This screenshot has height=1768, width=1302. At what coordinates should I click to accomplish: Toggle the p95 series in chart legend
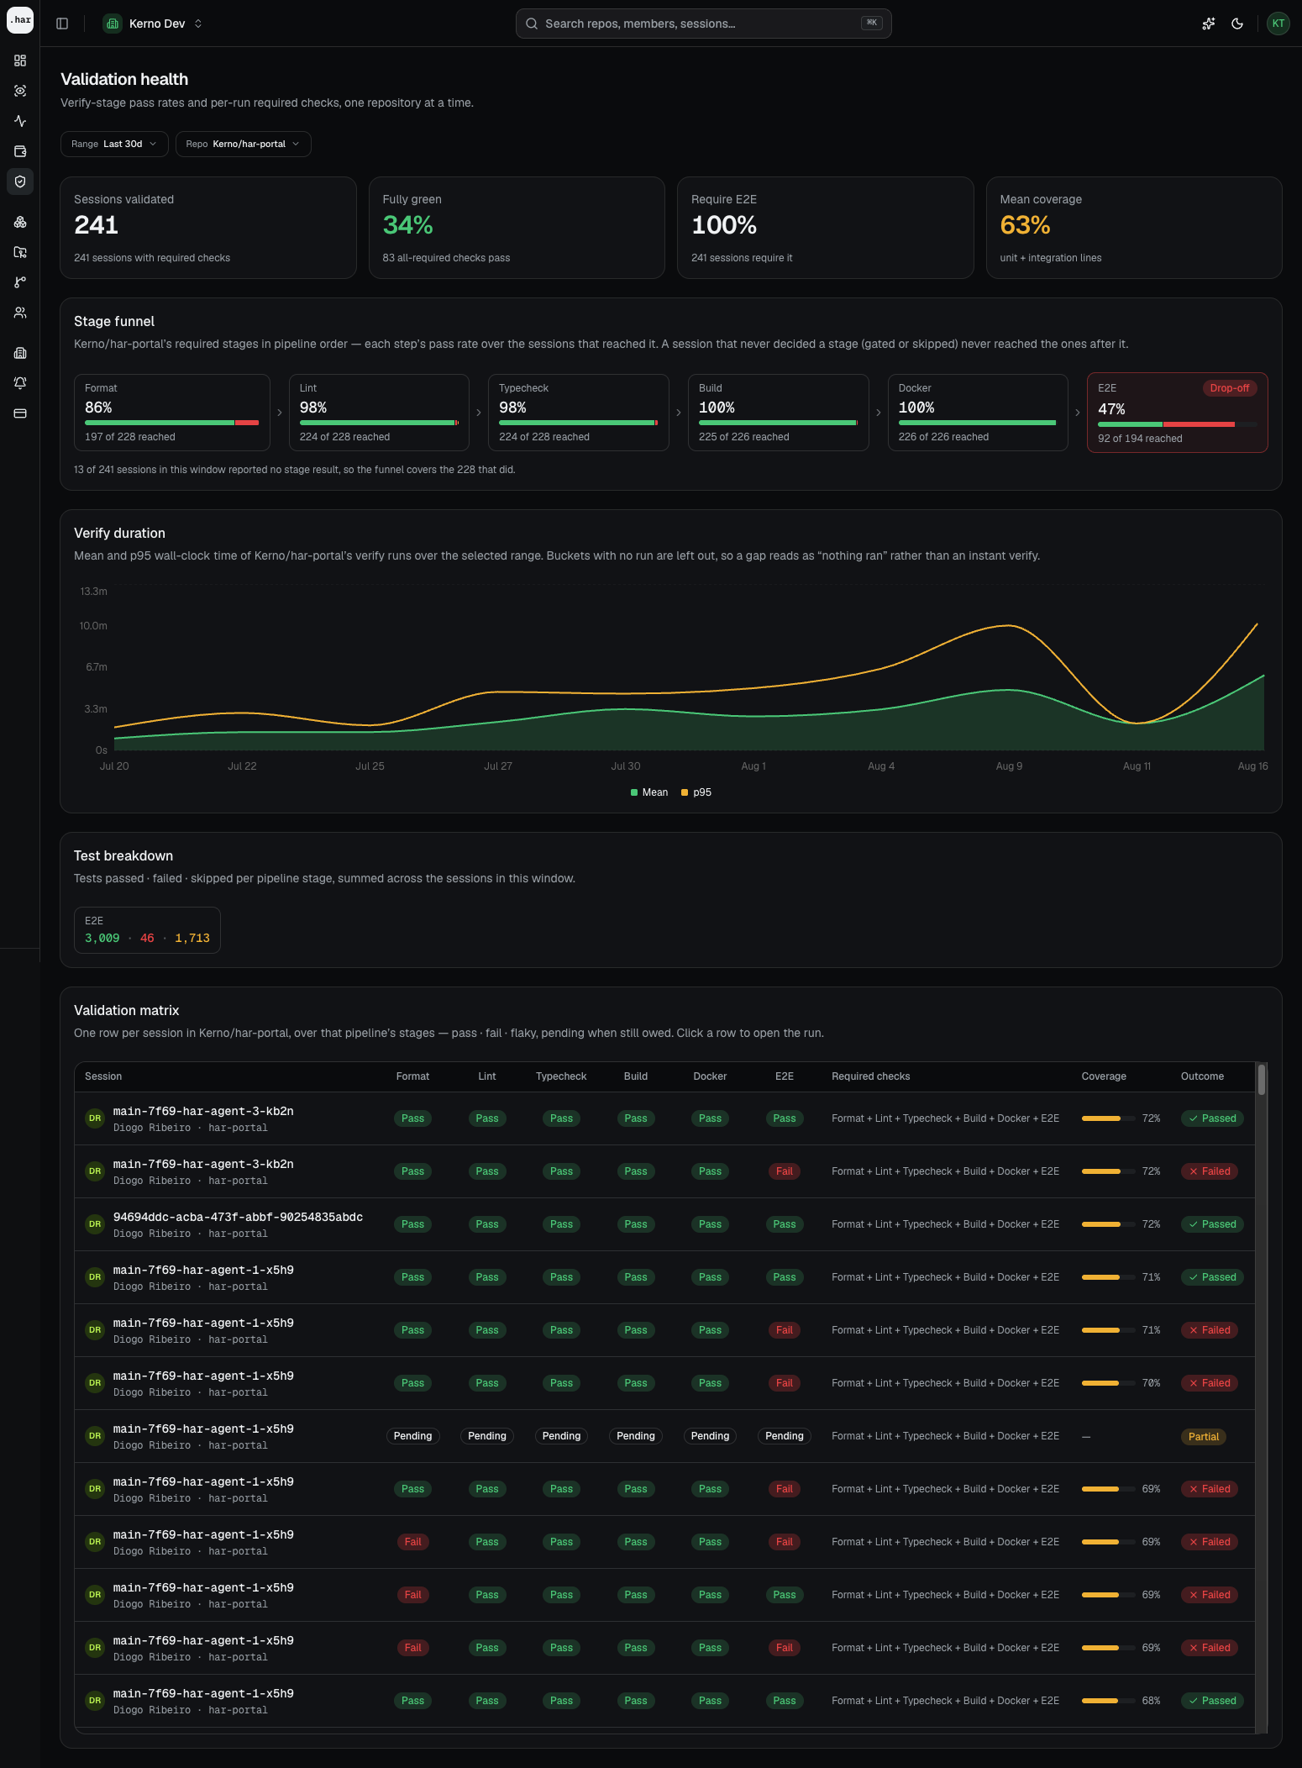pyautogui.click(x=696, y=792)
